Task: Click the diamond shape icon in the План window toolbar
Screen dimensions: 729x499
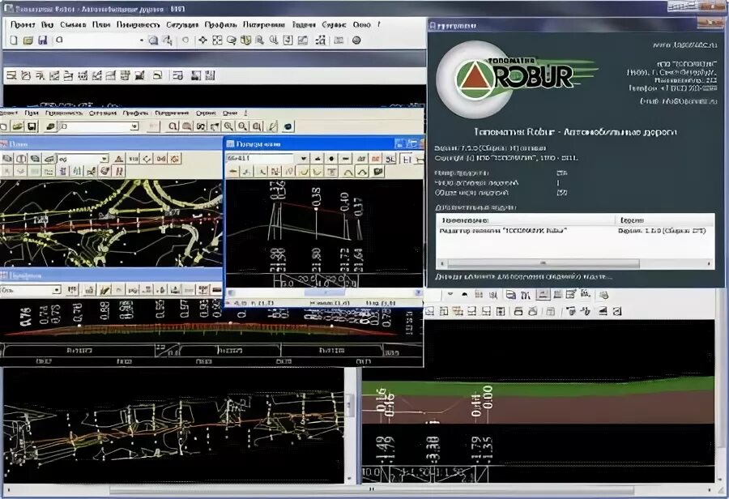Action: [x=147, y=159]
